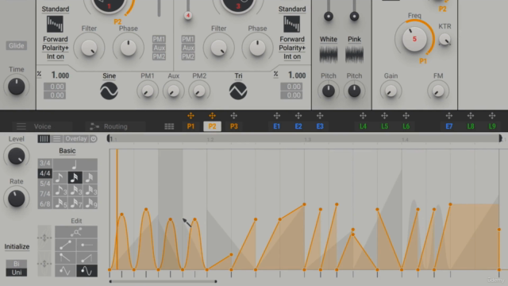The width and height of the screenshot is (508, 286).
Task: Select the node edit tool
Action: tap(76, 232)
